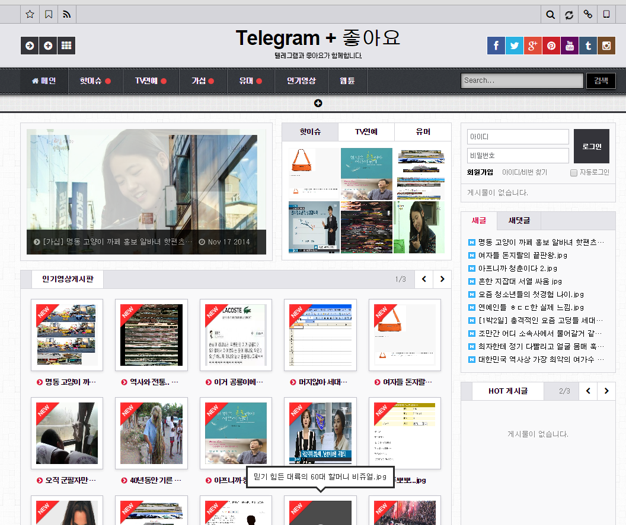Open the Twitter social link icon
The height and width of the screenshot is (525, 626).
click(515, 46)
